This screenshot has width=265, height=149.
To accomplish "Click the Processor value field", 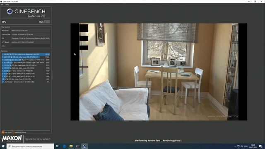I will pyautogui.click(x=31, y=31).
